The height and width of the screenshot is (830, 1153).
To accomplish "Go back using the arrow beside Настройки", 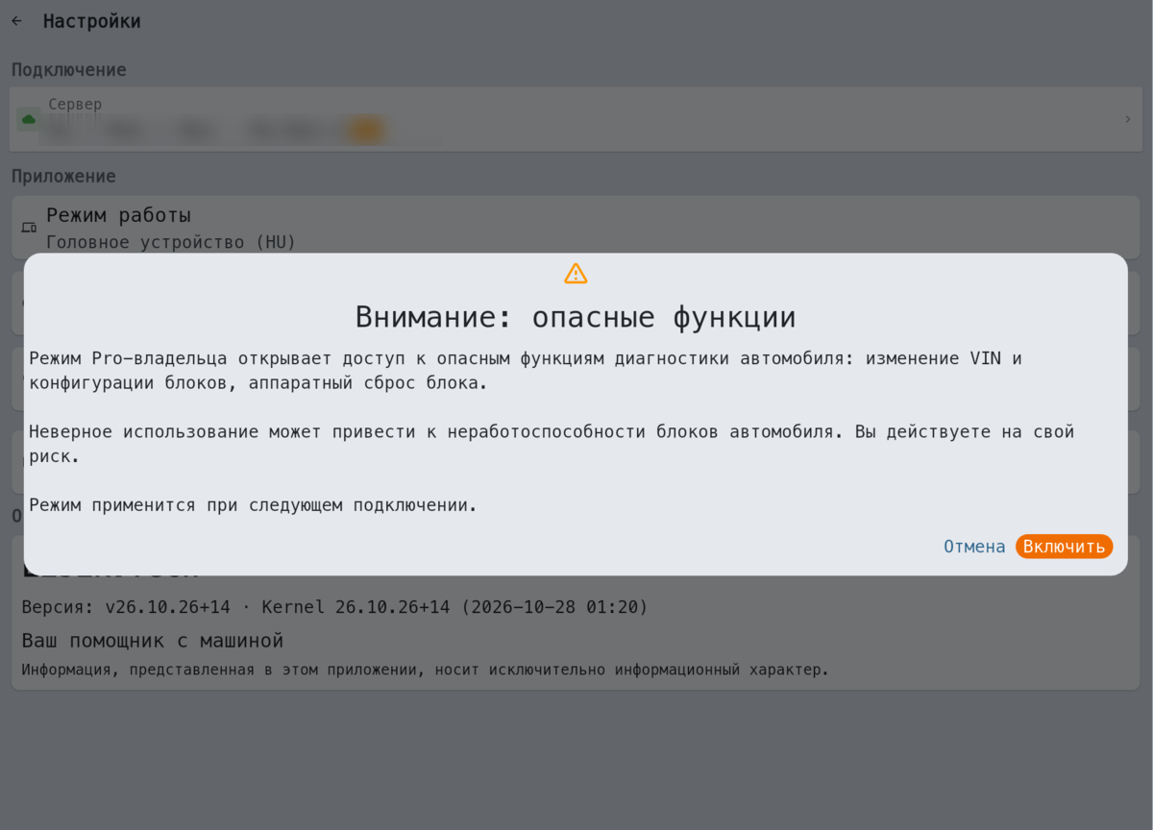I will point(16,21).
